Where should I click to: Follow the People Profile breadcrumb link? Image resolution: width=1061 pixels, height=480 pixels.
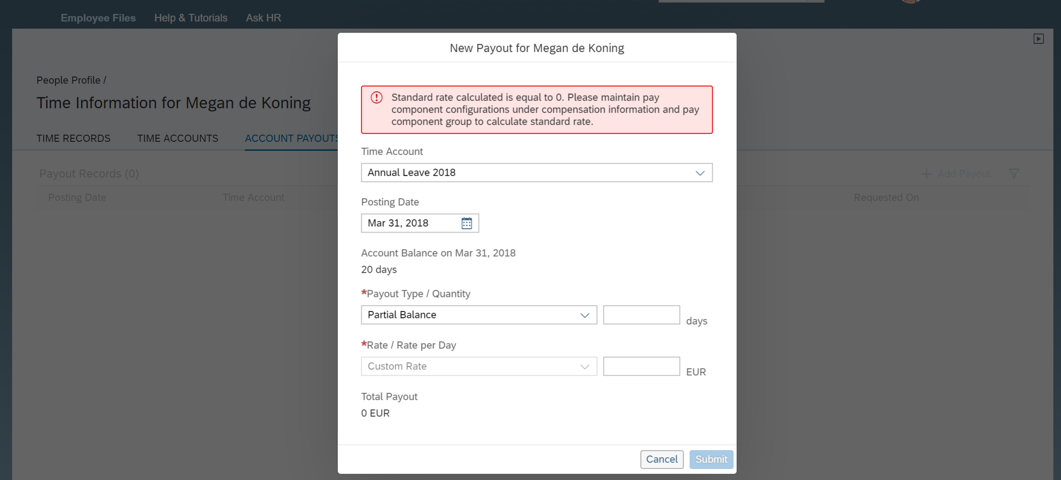(x=68, y=80)
